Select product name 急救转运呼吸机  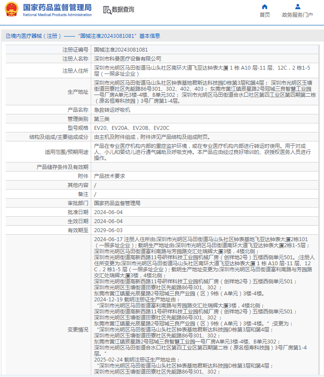coord(112,110)
